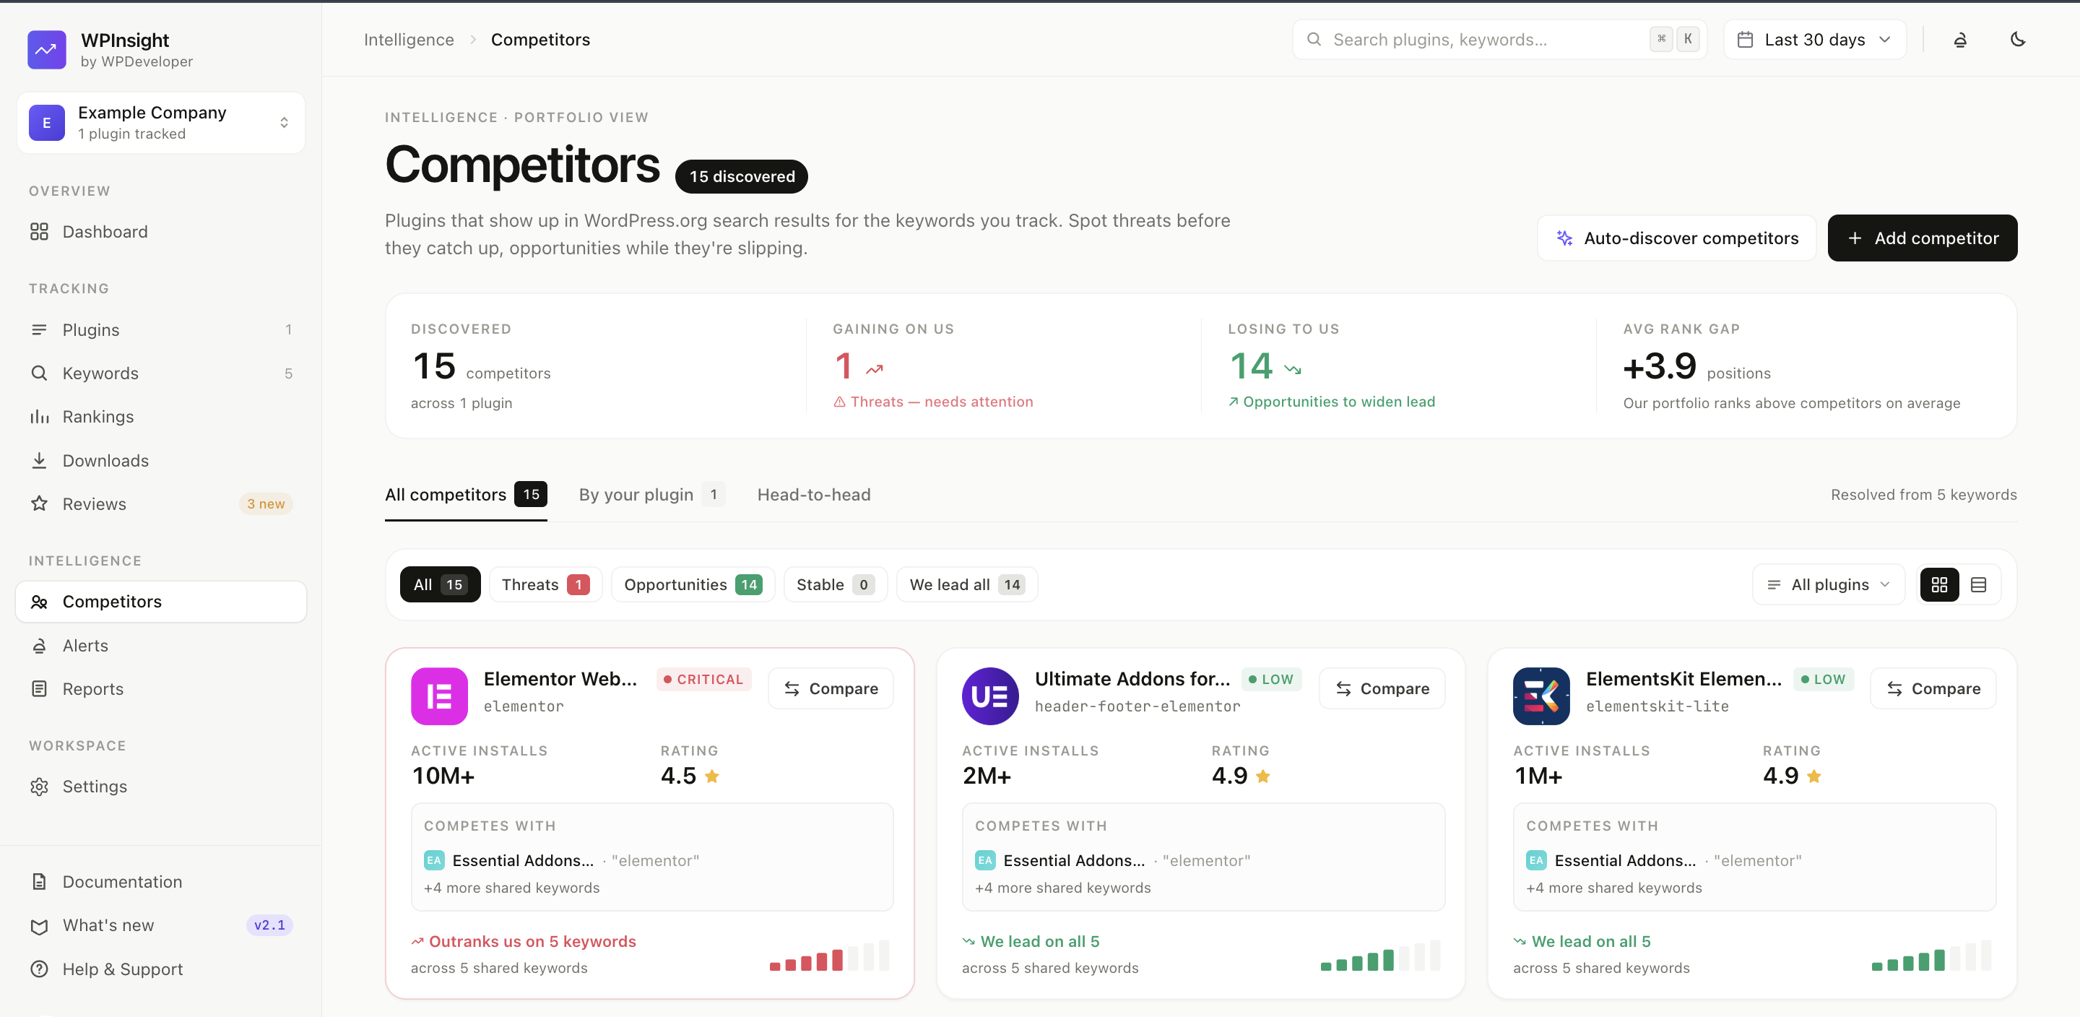The height and width of the screenshot is (1017, 2080).
Task: Switch to list view layout
Action: tap(1978, 585)
